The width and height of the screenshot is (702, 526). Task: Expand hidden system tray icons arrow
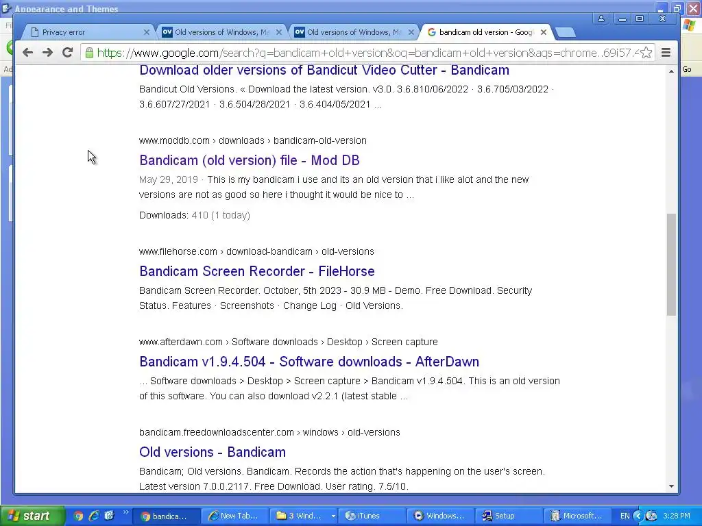pyautogui.click(x=638, y=516)
